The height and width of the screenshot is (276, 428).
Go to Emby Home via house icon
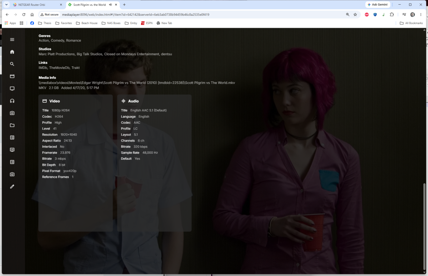coord(12,52)
